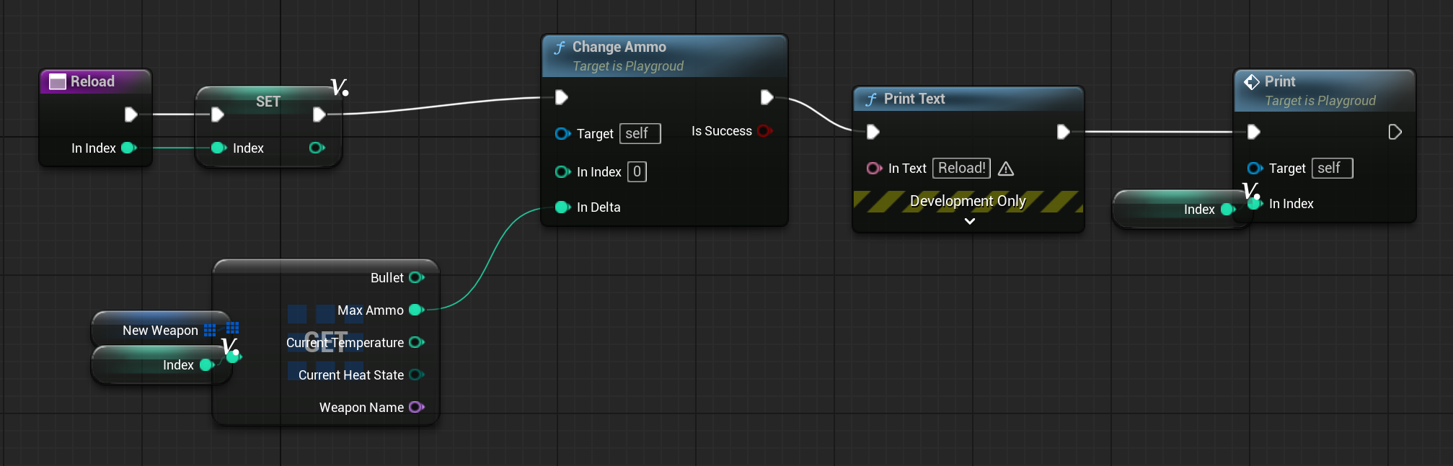This screenshot has height=466, width=1453.
Task: Click the Reload event node icon
Action: (x=57, y=81)
